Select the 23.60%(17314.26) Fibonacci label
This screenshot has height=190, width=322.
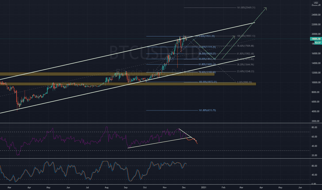click(x=207, y=47)
